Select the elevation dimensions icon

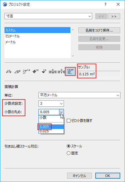tap(44, 71)
